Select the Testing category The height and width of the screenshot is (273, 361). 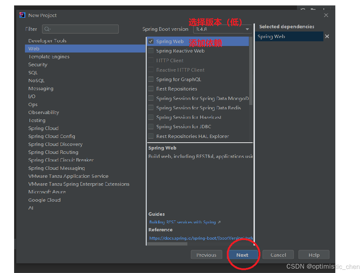tap(37, 120)
